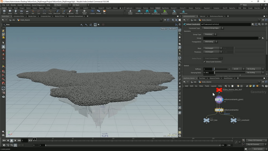Image resolution: width=268 pixels, height=151 pixels.
Task: Open the Triangulation Alternating dropdown
Action: pyautogui.click(x=210, y=42)
